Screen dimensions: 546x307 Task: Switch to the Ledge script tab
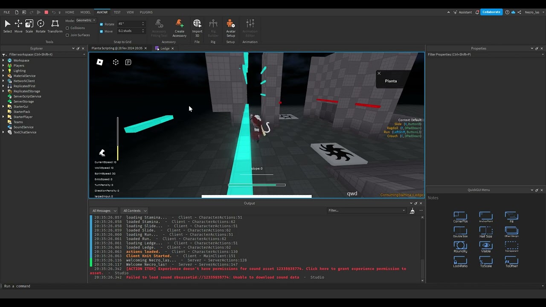(x=165, y=49)
